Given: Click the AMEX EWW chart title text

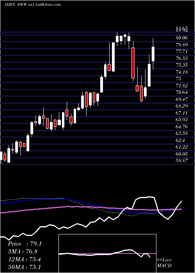Looking at the screenshot, I should coord(32,5).
